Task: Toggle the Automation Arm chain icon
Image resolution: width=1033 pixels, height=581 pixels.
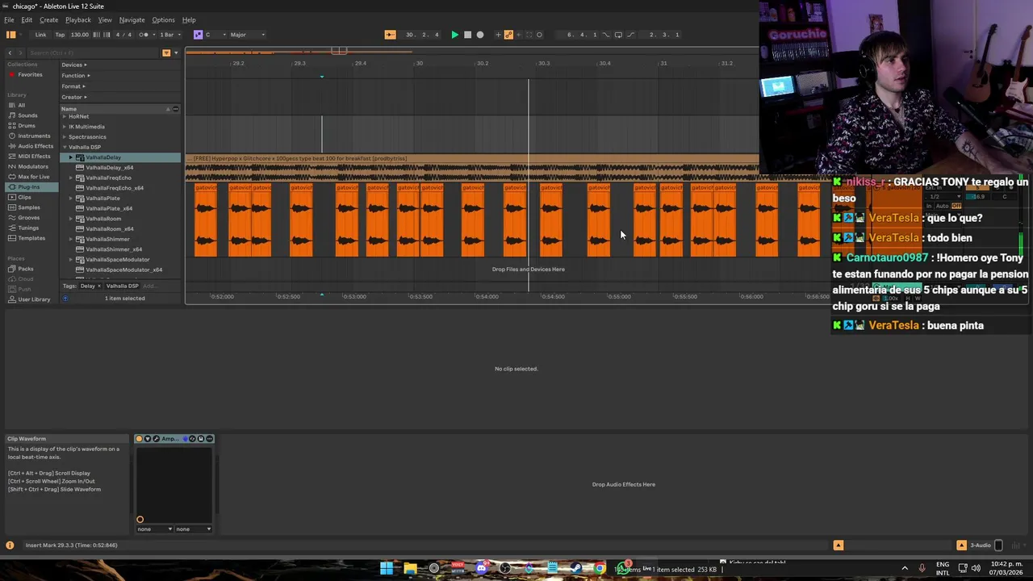Action: pos(508,35)
